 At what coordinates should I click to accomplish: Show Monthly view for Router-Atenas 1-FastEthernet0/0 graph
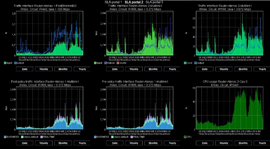pos(63,69)
